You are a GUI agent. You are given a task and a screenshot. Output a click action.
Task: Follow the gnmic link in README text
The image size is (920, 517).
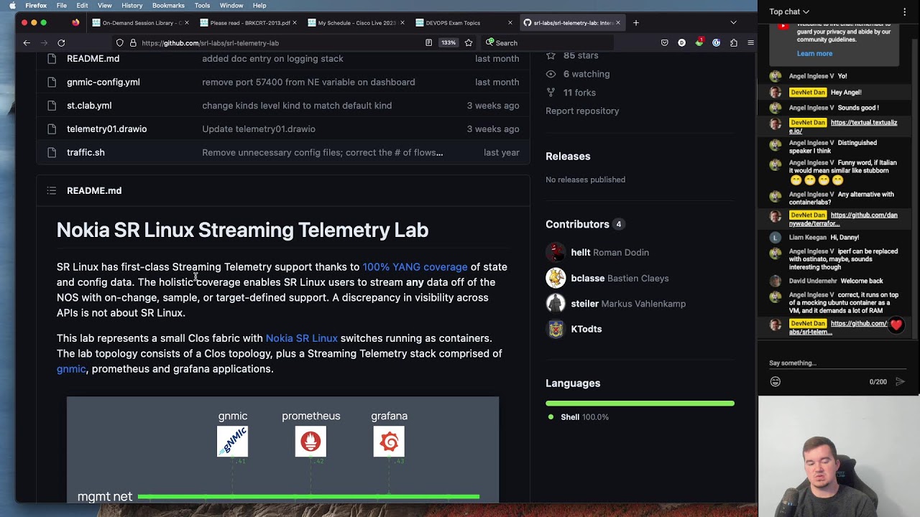point(71,369)
